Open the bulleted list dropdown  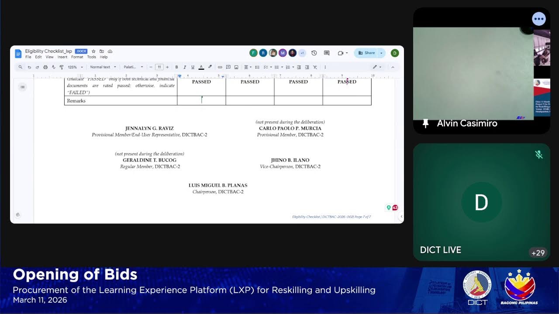coord(278,67)
